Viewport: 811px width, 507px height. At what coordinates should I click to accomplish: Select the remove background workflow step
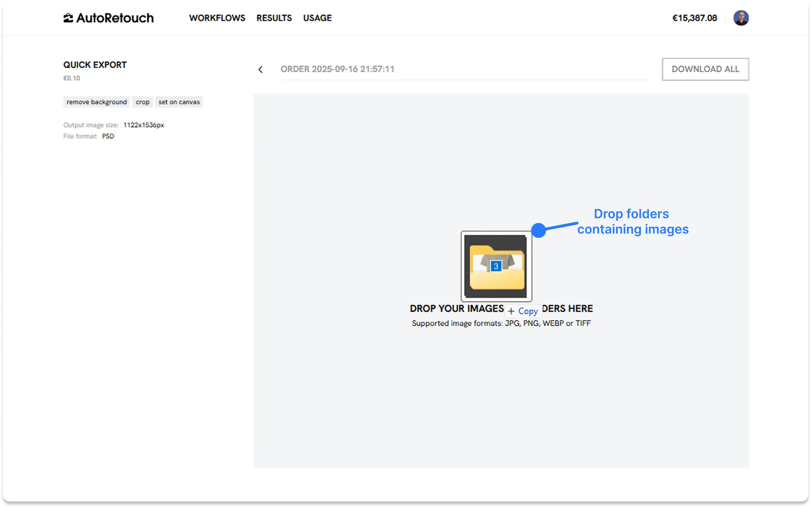(x=96, y=102)
